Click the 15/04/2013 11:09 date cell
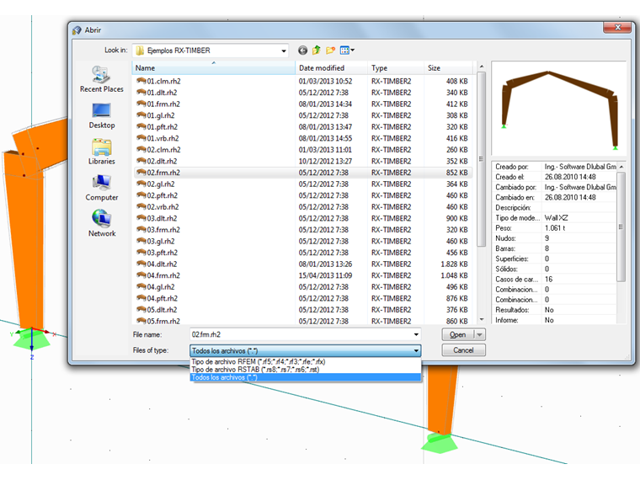640x480 pixels. click(325, 275)
